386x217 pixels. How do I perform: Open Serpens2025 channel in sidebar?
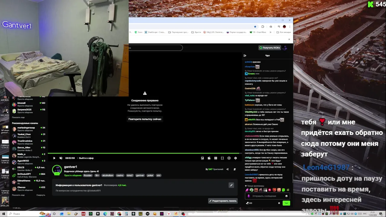(29, 111)
